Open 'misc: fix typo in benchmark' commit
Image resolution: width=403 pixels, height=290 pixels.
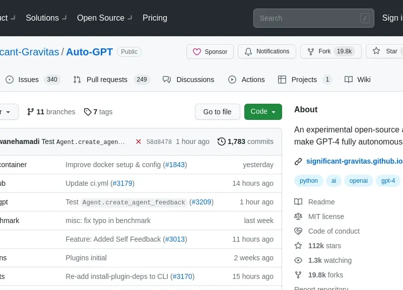pos(108,221)
